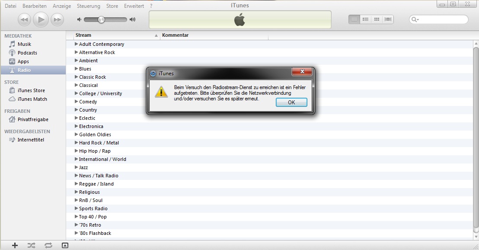Toggle shuffle playback
The width and height of the screenshot is (479, 250).
(x=31, y=245)
